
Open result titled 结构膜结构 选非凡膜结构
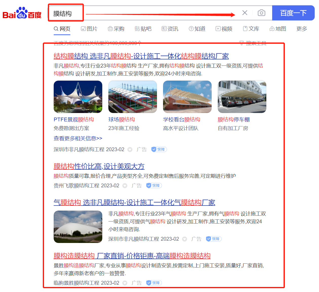coord(141,56)
